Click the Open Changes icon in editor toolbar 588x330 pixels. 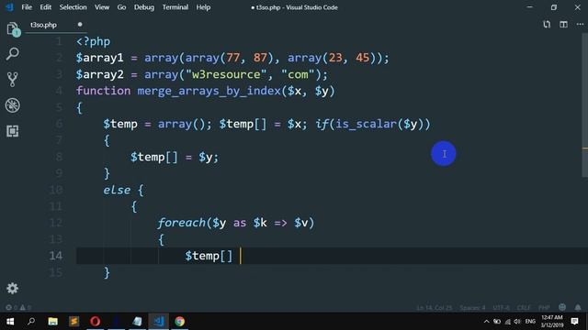pos(547,25)
